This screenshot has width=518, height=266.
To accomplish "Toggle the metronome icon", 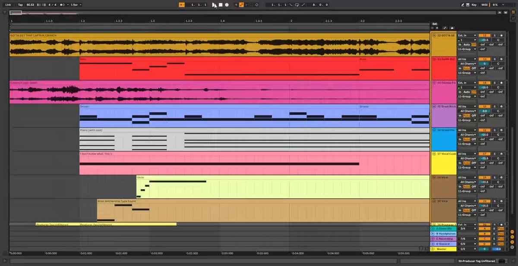I will pyautogui.click(x=63, y=5).
